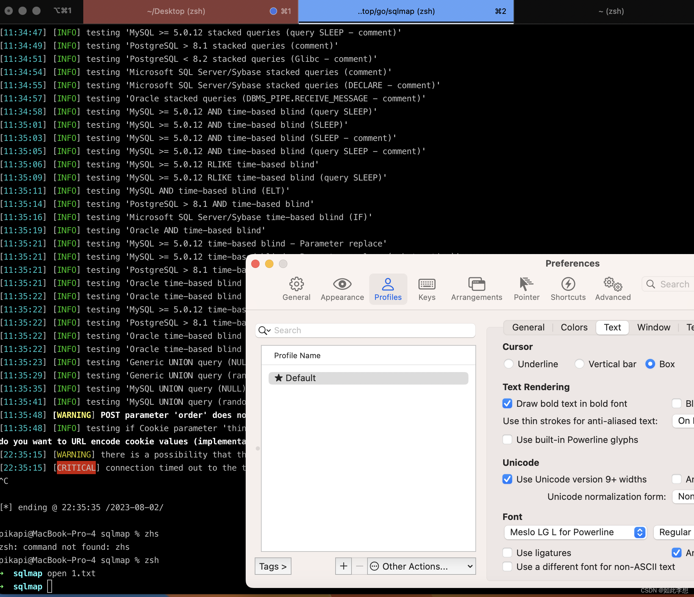Image resolution: width=694 pixels, height=597 pixels.
Task: Open the Shortcuts lightning icon
Action: point(568,284)
